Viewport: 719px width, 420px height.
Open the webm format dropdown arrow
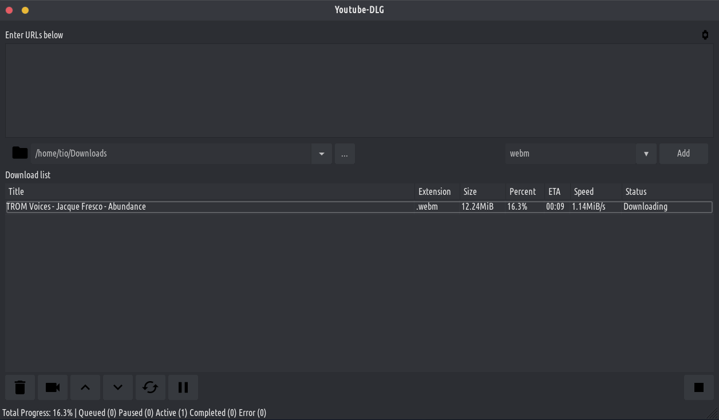[x=646, y=154]
